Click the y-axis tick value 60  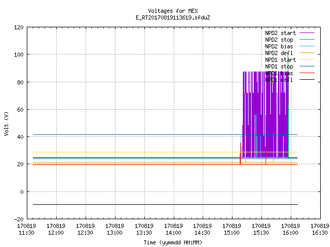[x=21, y=110]
